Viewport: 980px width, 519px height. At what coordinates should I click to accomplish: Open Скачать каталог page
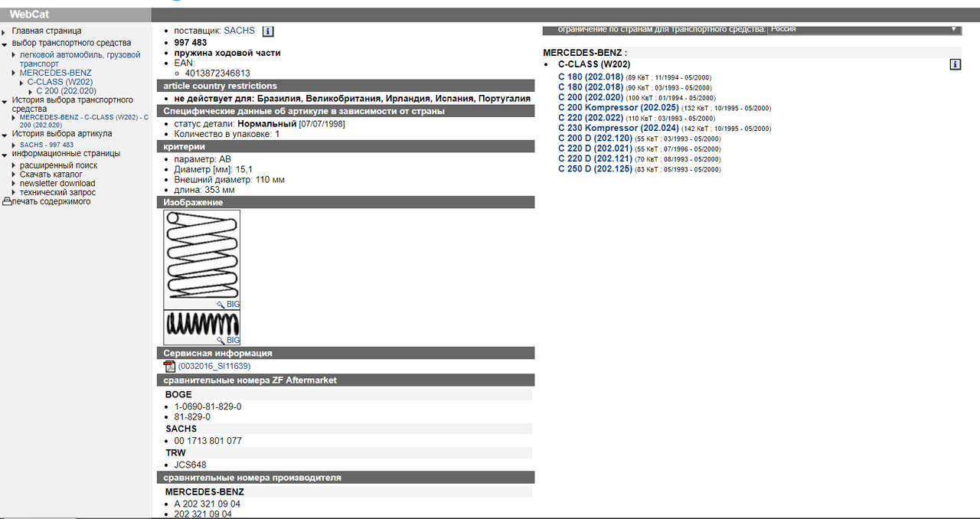click(51, 174)
